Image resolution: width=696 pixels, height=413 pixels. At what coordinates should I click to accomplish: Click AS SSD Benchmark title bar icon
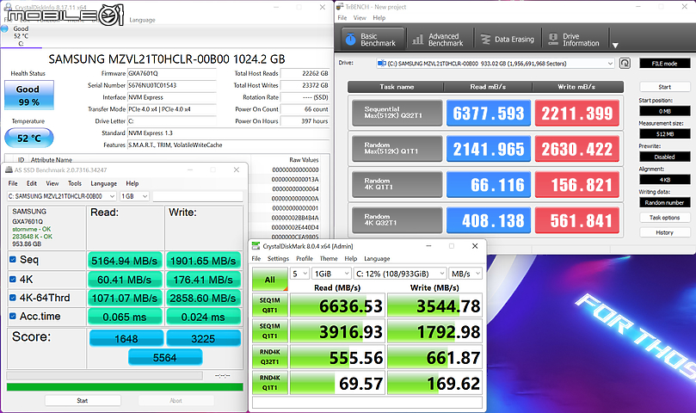pos(9,170)
